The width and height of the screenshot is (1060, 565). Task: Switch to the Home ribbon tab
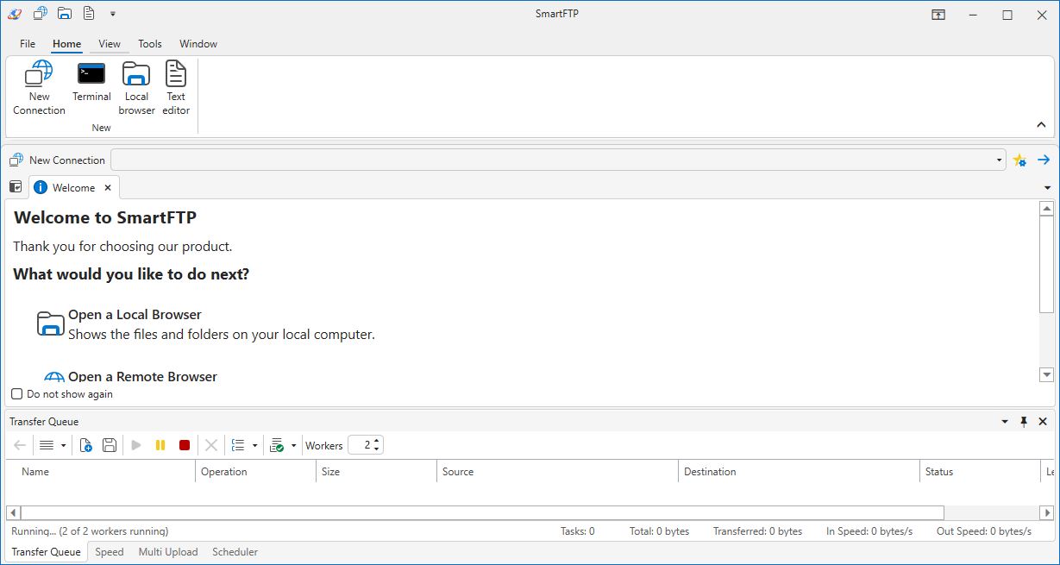pyautogui.click(x=66, y=44)
